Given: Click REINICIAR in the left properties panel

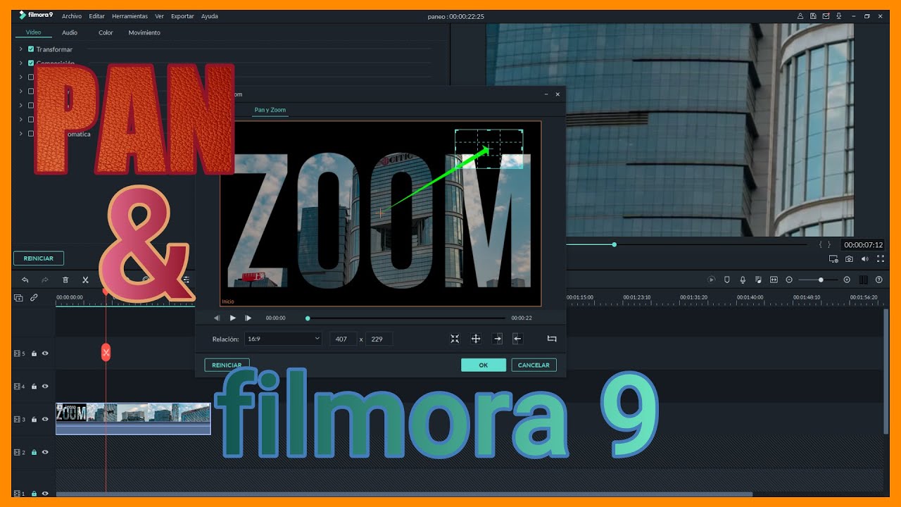Looking at the screenshot, I should pyautogui.click(x=39, y=258).
